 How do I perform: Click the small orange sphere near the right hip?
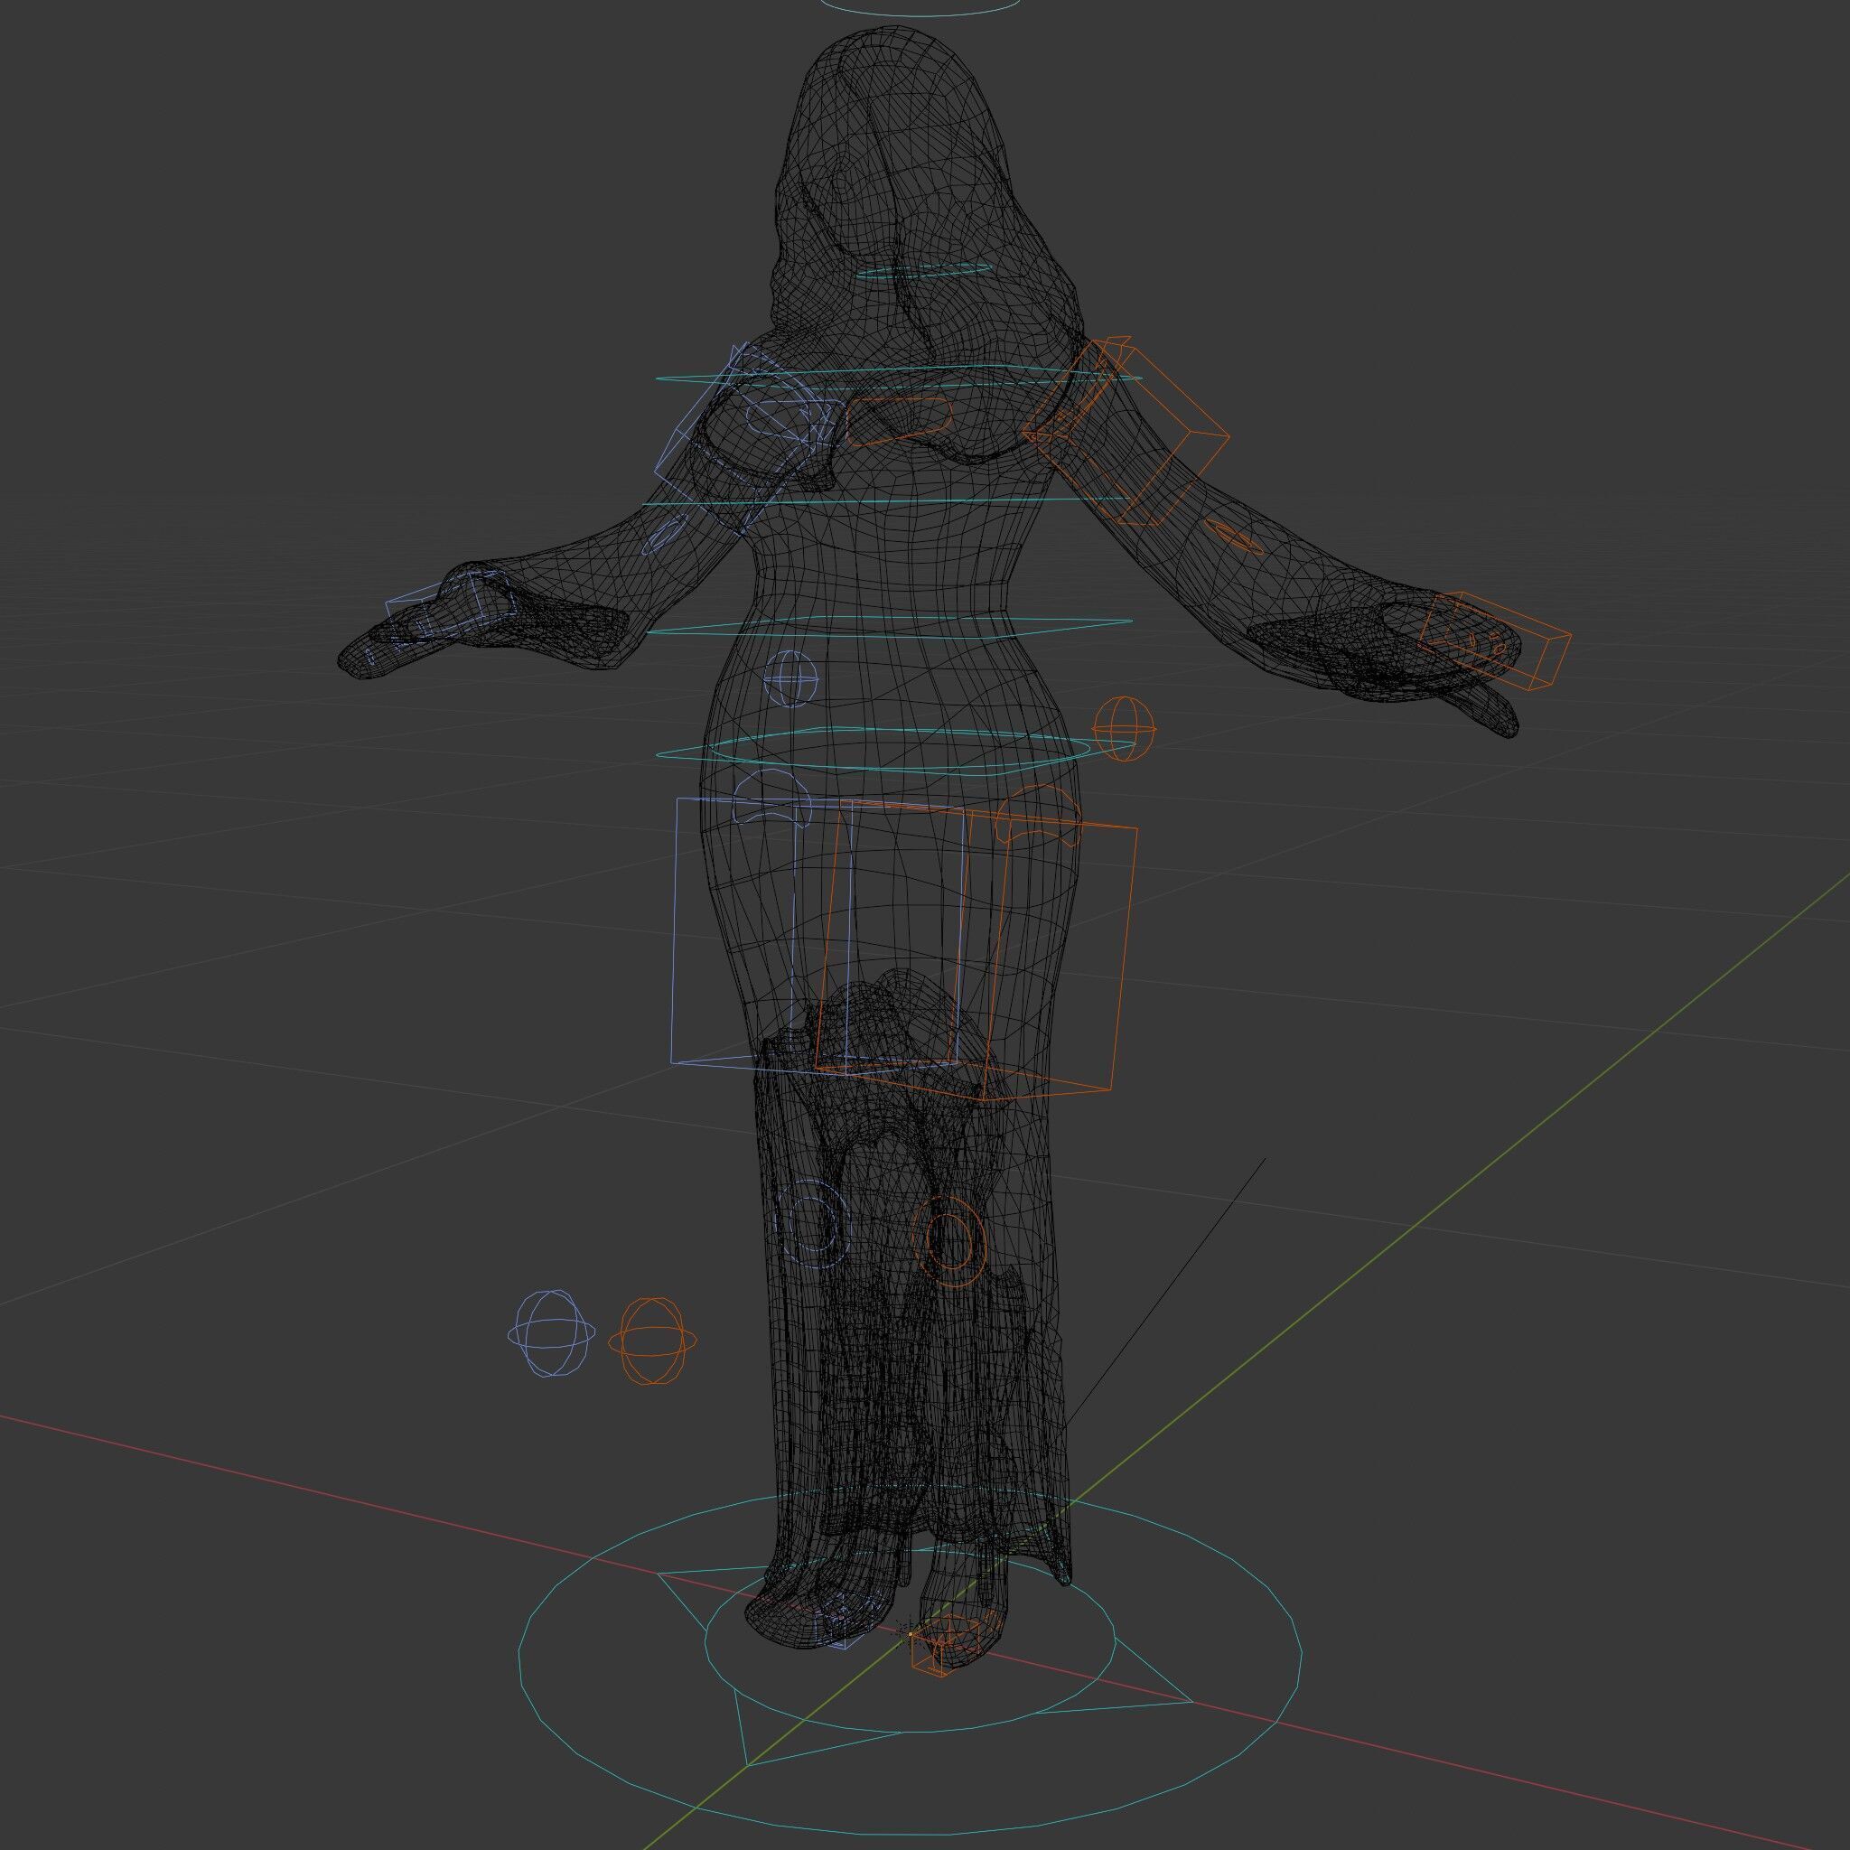tap(1123, 729)
